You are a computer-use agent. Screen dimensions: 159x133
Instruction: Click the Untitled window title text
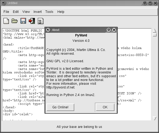[x=12, y=3]
